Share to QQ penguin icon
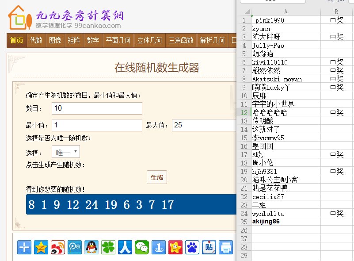Image resolution: width=354 pixels, height=261 pixels. (x=91, y=247)
